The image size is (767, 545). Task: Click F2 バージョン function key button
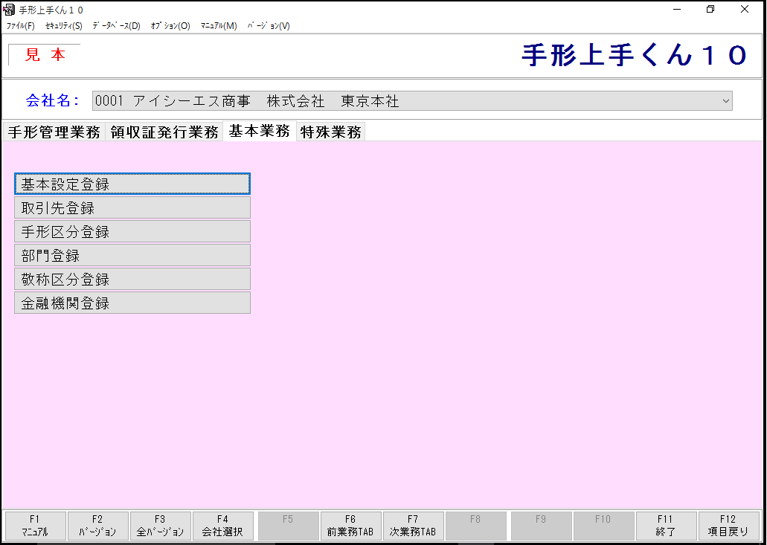coord(98,526)
